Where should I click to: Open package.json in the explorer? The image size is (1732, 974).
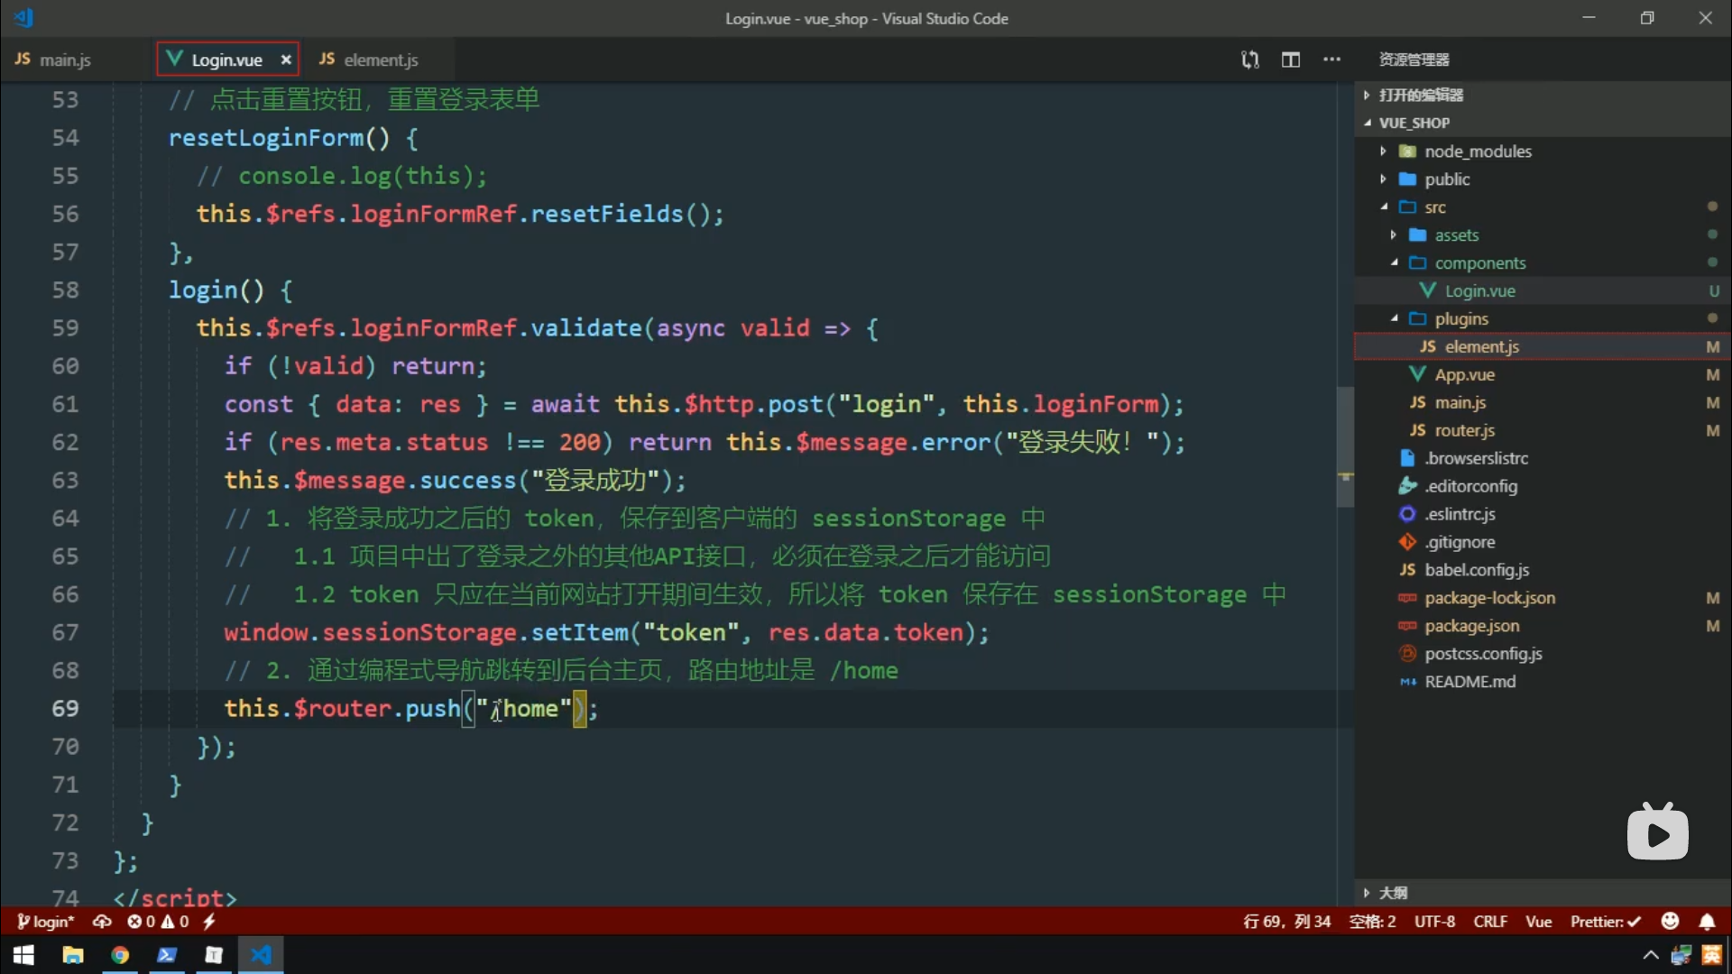(x=1543, y=626)
